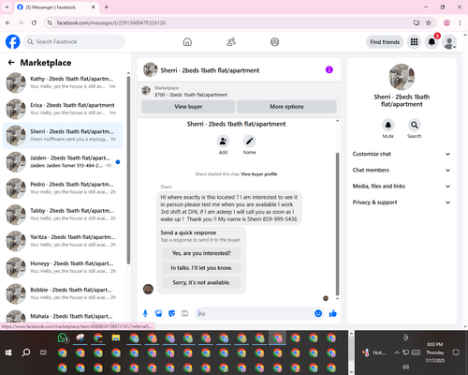Reload the page in the browser
Image resolution: width=468 pixels, height=375 pixels.
click(34, 22)
